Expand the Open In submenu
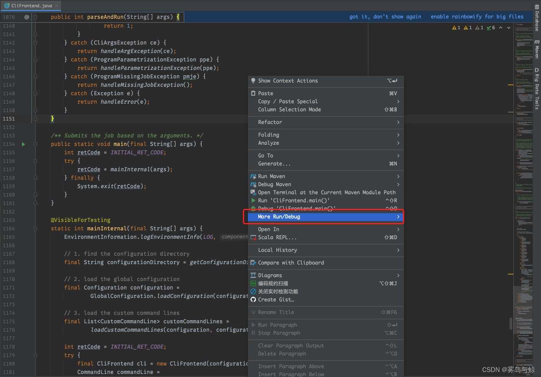This screenshot has height=377, width=541. 326,229
